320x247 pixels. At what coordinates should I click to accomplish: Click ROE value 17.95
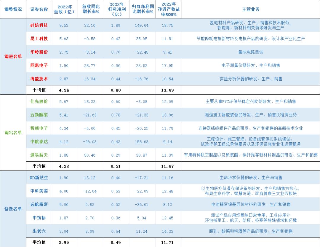tap(167, 66)
